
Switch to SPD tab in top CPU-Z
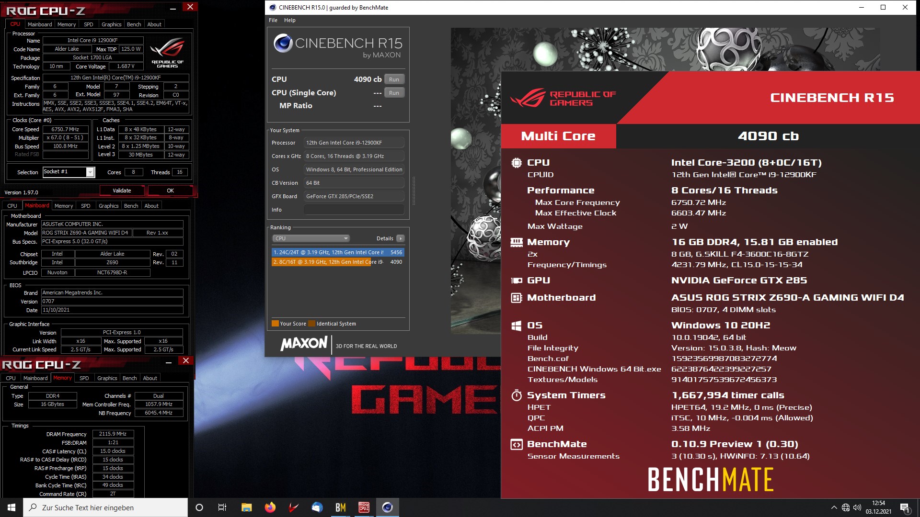pyautogui.click(x=89, y=24)
